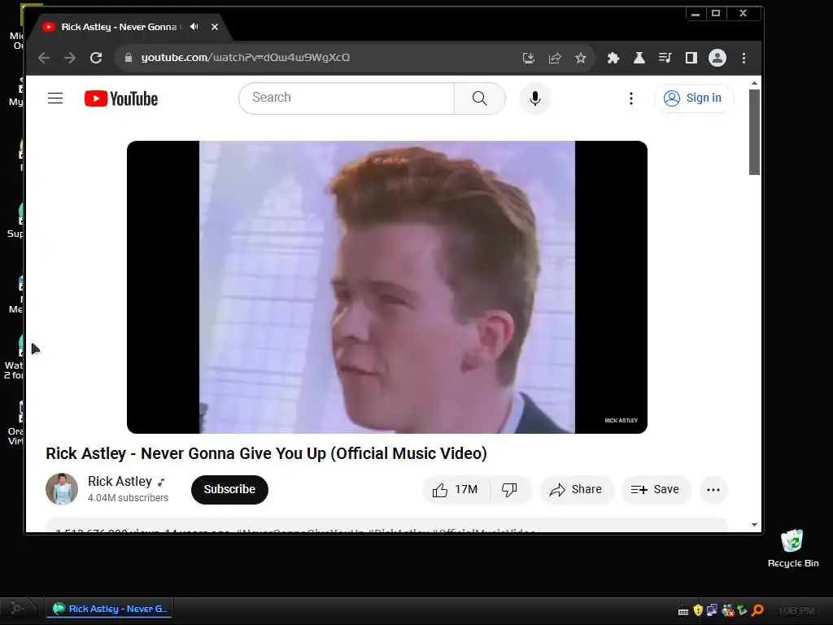833x625 pixels.
Task: Open YouTube settings three-dot menu
Action: point(631,98)
